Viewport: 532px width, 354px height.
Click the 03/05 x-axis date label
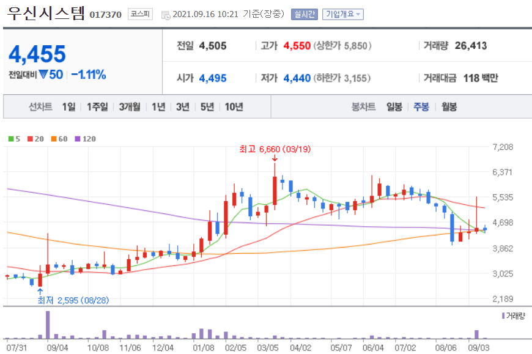pyautogui.click(x=268, y=347)
